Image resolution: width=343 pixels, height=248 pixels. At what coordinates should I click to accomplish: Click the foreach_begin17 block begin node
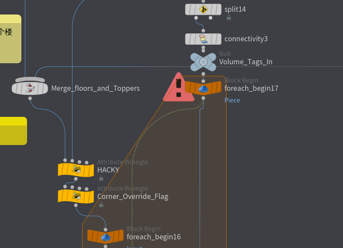pos(203,88)
